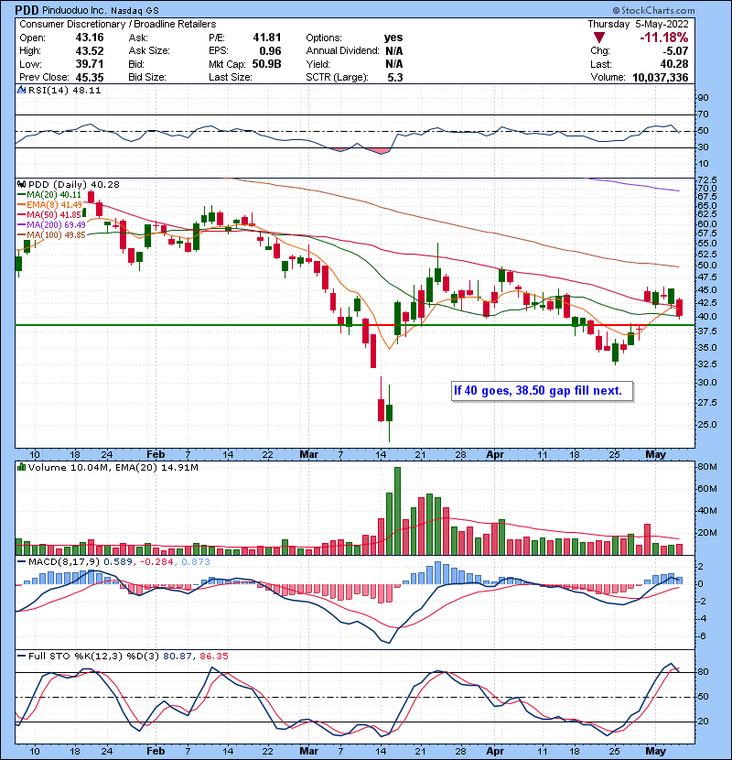
Task: Select the P/E value 41.81
Action: (266, 38)
